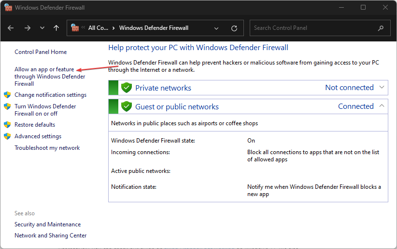The height and width of the screenshot is (249, 397).
Task: Expand Private networks section chevron
Action: pos(382,87)
